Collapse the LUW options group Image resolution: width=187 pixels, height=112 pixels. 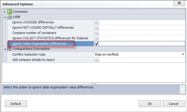(x=5, y=17)
